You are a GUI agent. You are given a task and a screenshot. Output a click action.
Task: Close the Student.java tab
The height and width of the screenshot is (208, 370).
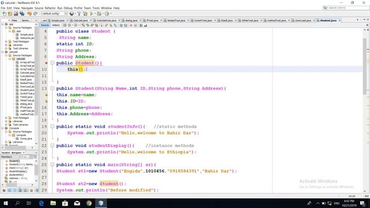coord(339,21)
